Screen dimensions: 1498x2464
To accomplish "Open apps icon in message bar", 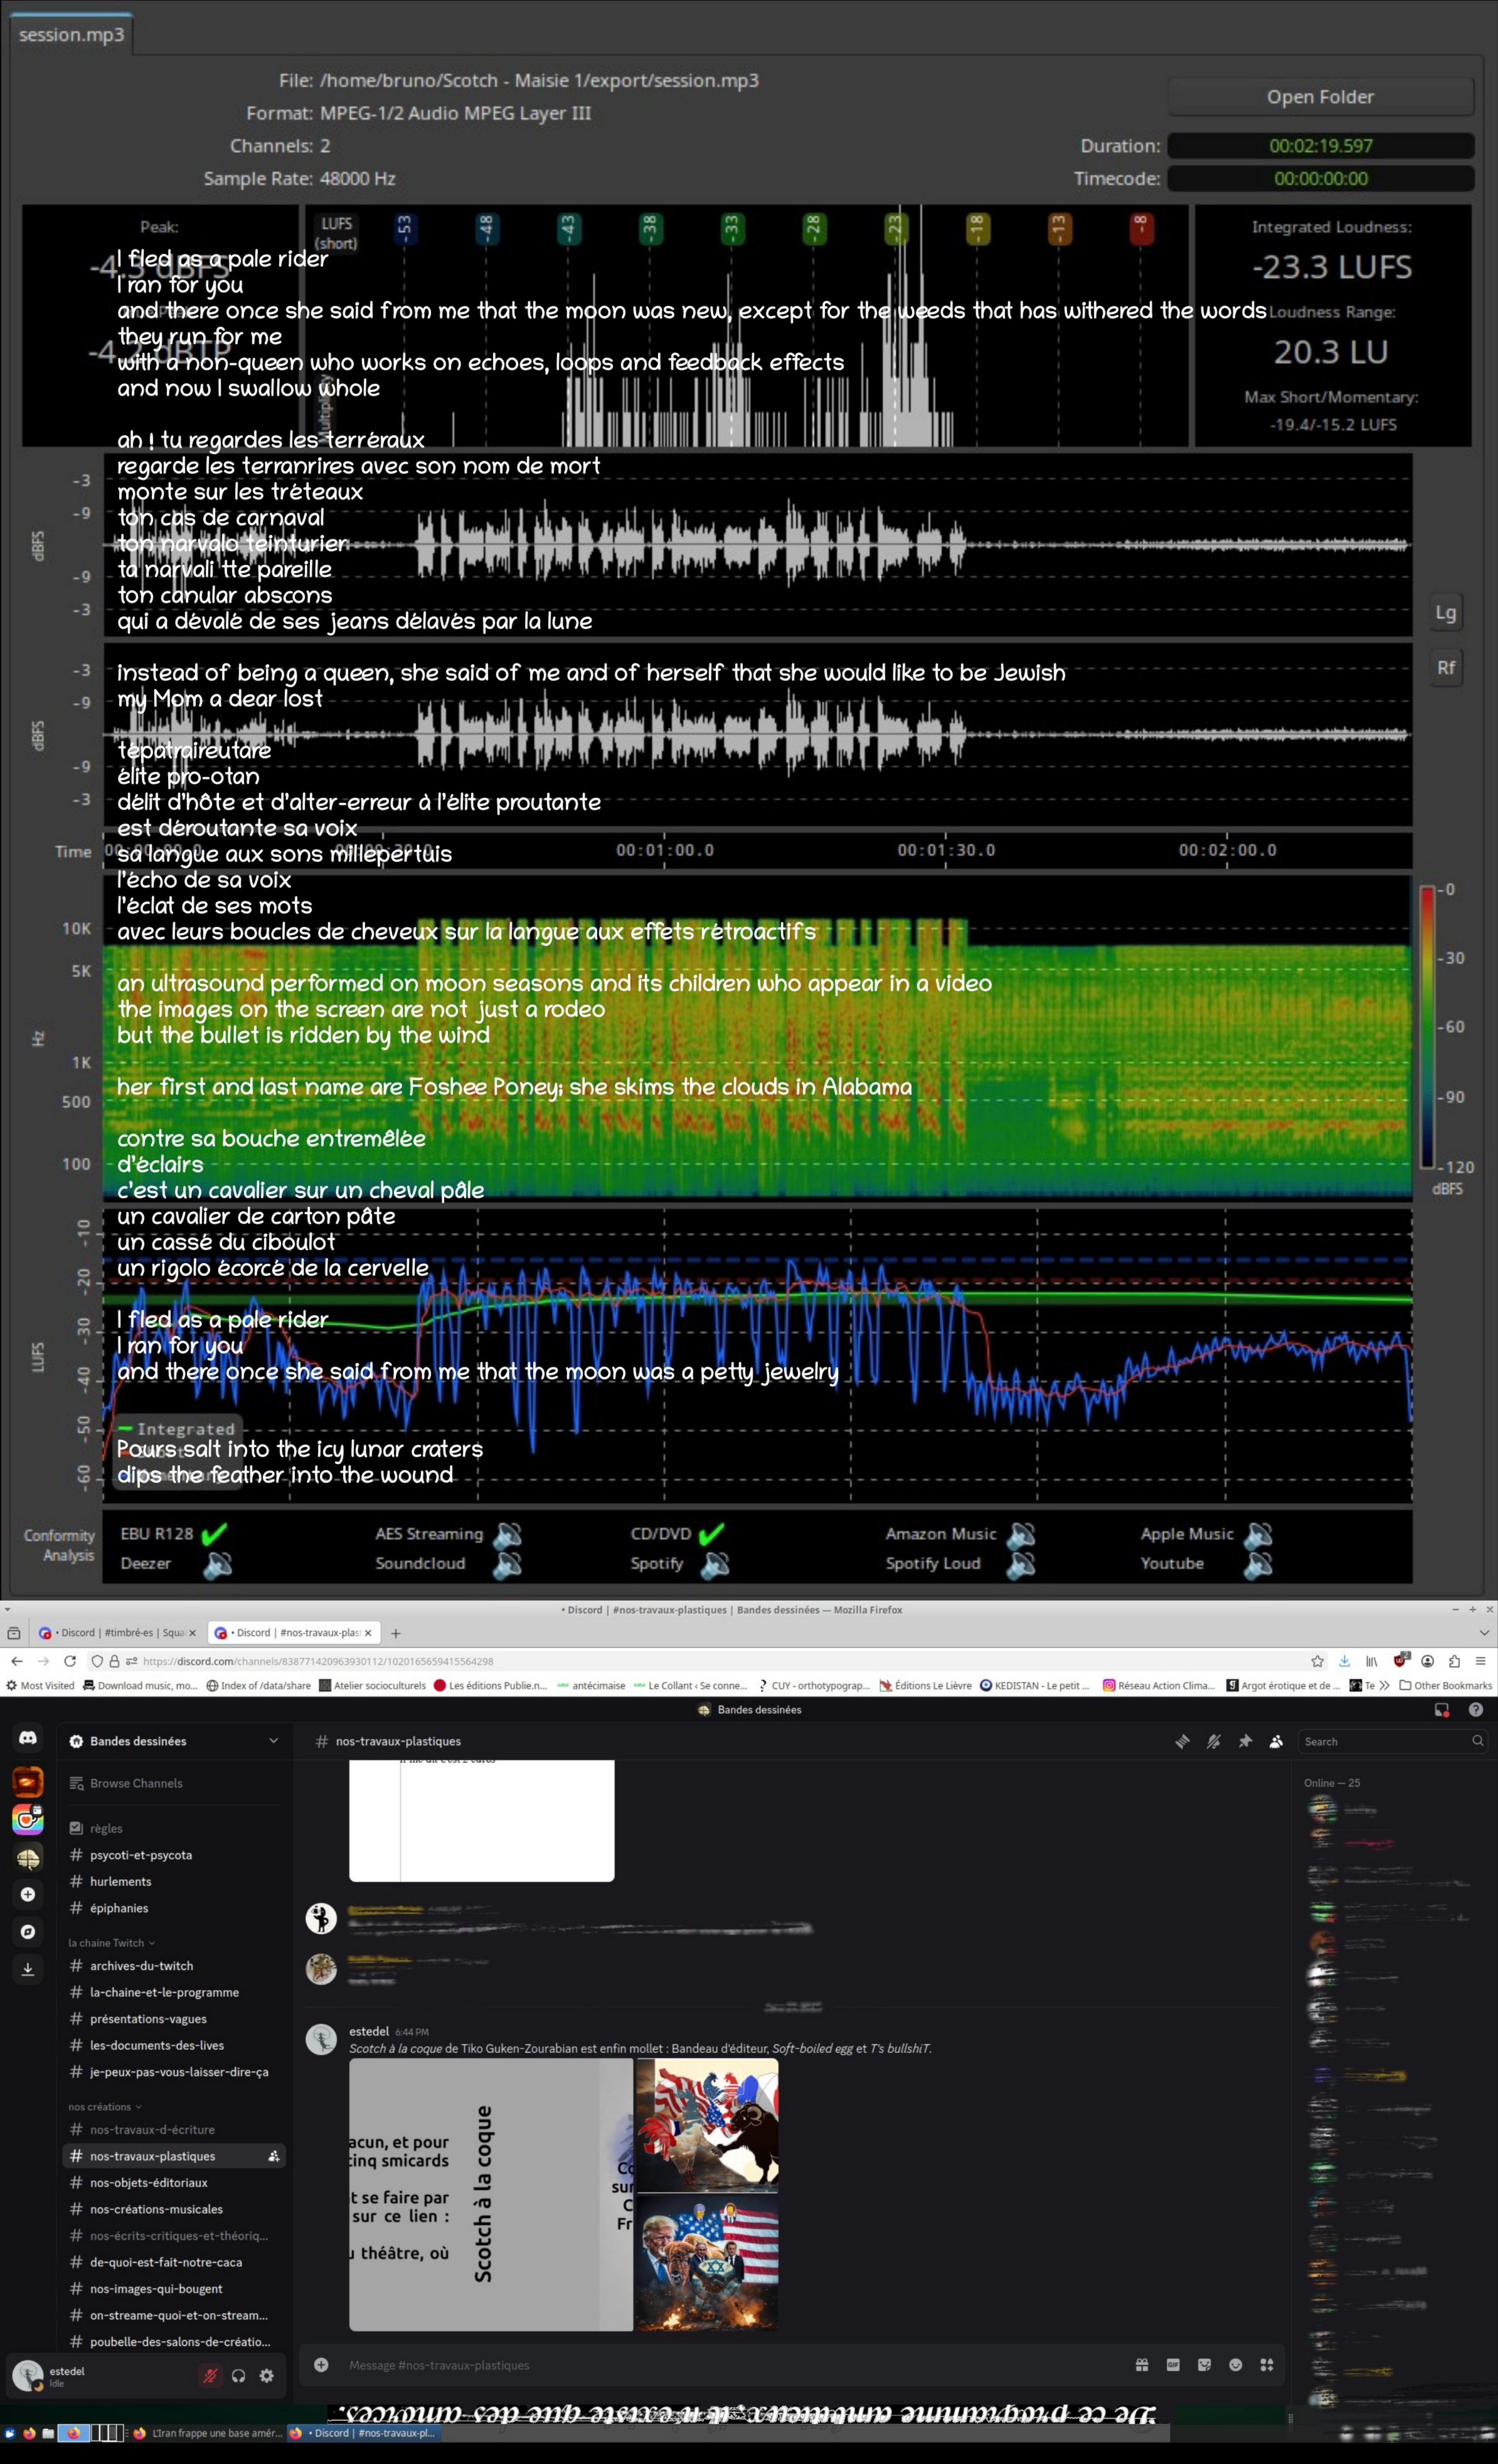I will [x=1267, y=2365].
